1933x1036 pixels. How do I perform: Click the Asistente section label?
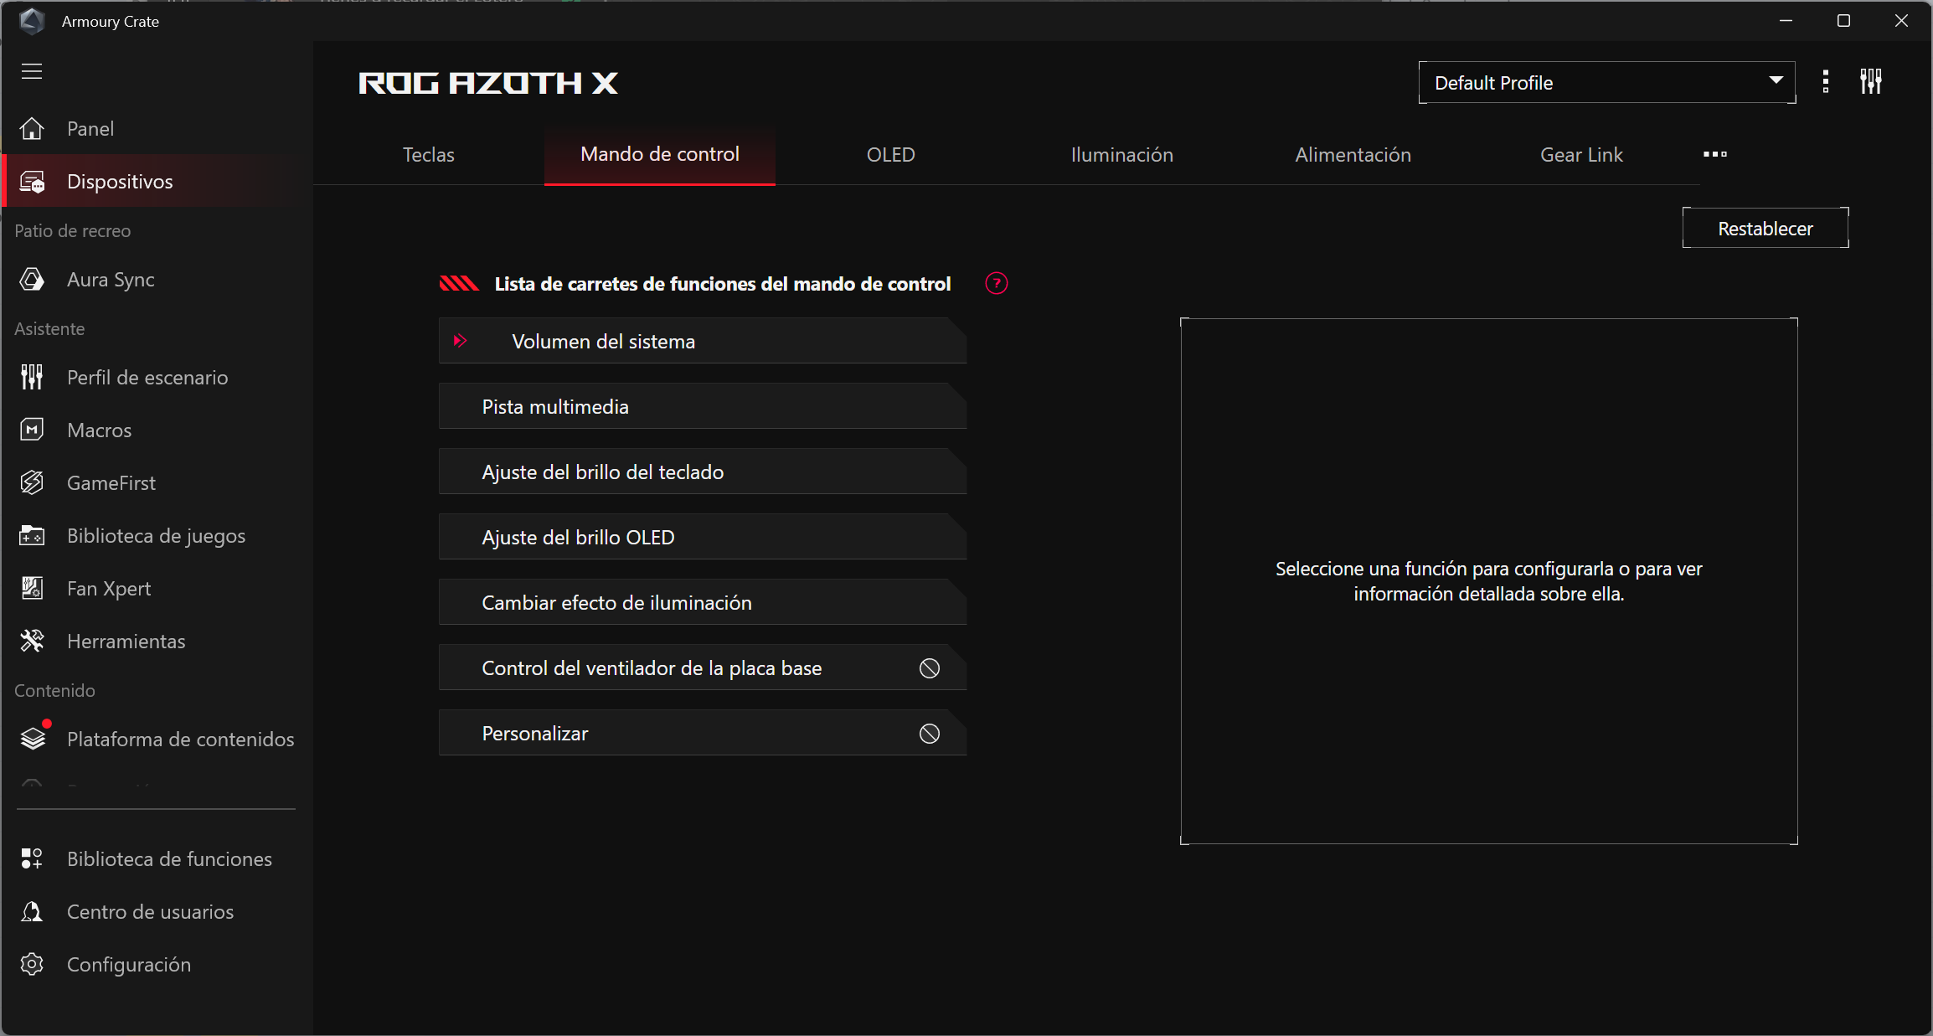(49, 328)
